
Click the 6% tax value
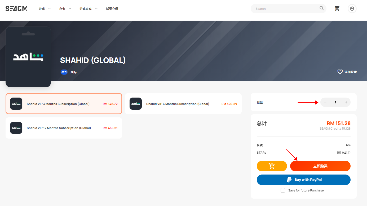pyautogui.click(x=348, y=145)
